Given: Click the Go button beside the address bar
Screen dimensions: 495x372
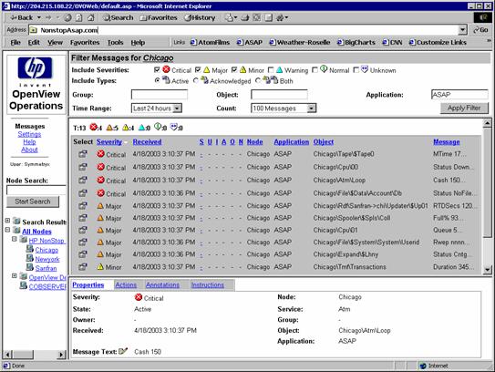Looking at the screenshot, I should (480, 30).
